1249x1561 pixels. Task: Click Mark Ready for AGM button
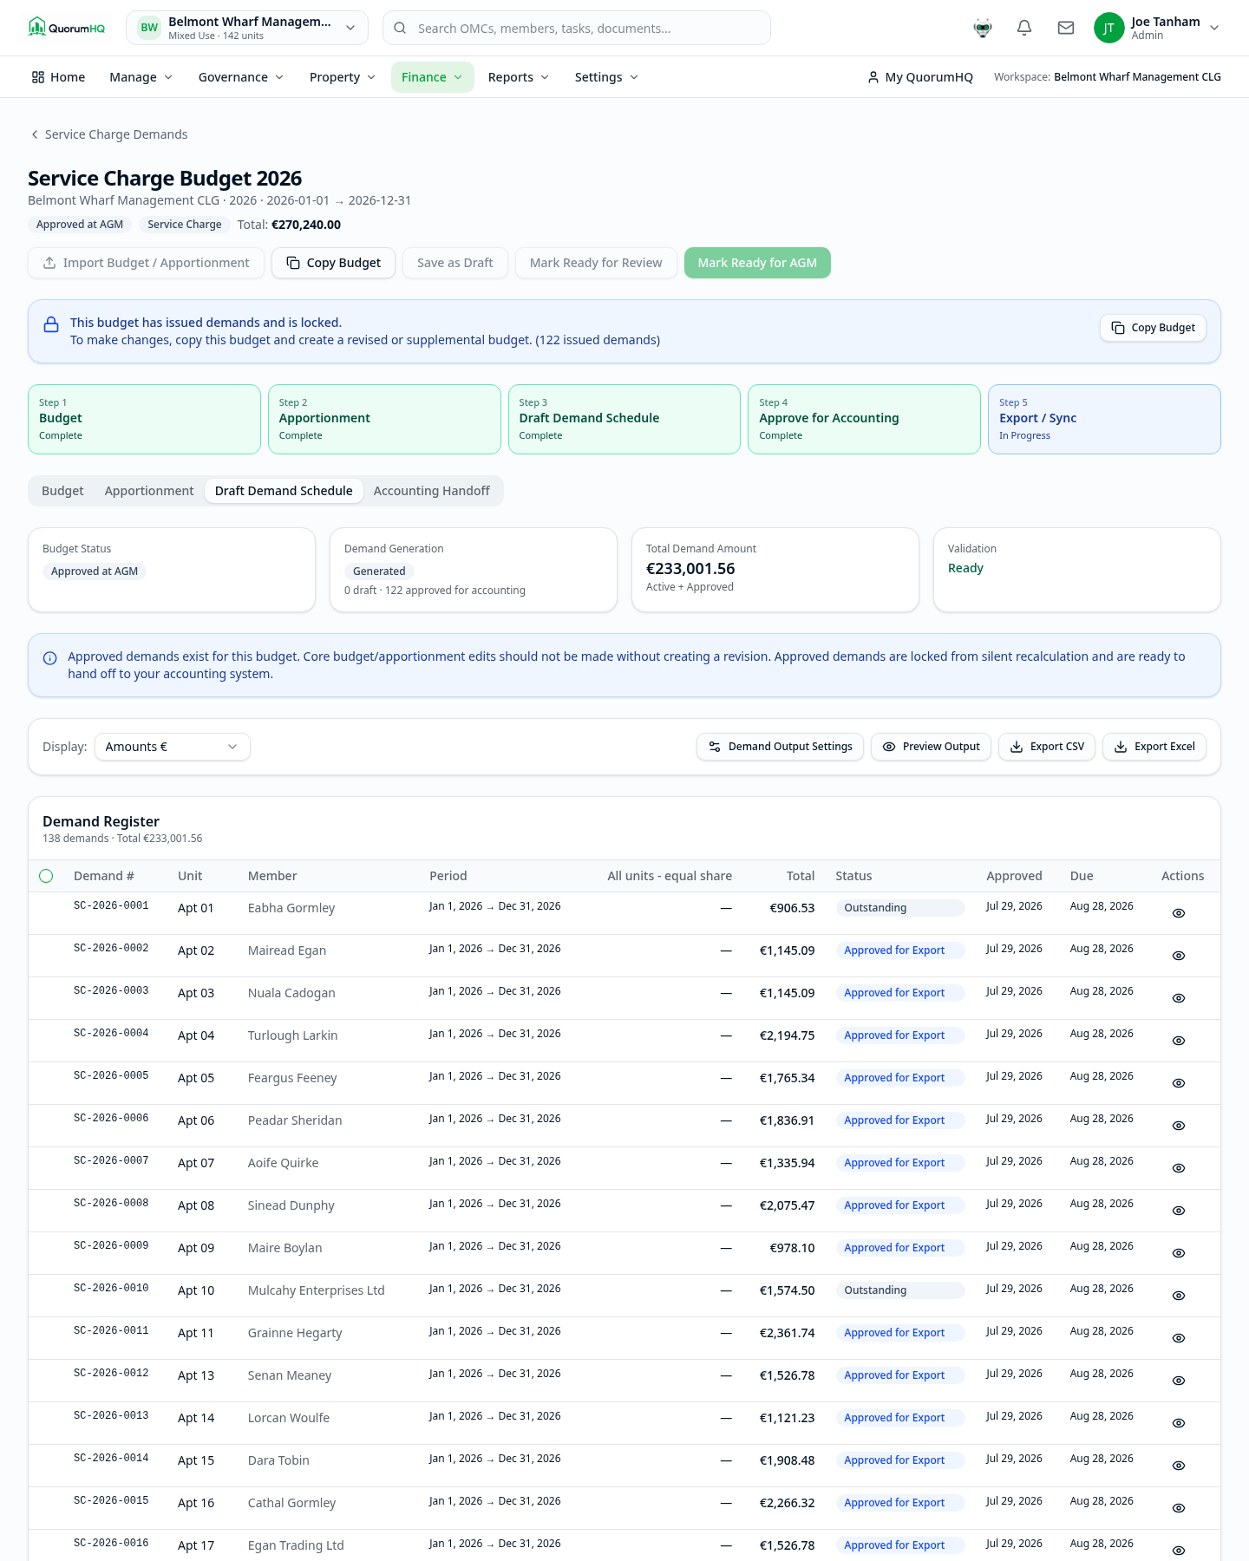click(x=757, y=263)
